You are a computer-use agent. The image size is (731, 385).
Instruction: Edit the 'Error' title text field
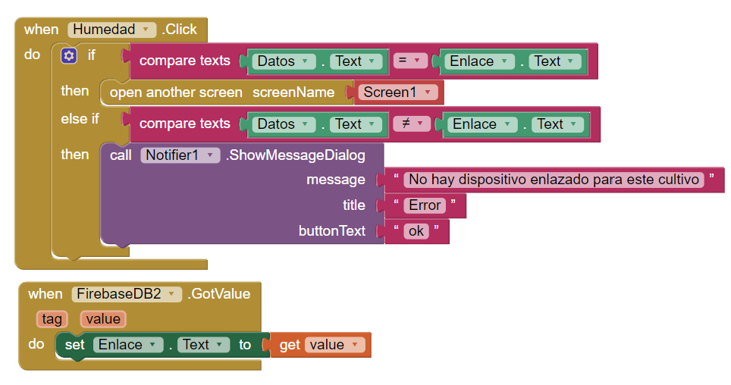(425, 205)
